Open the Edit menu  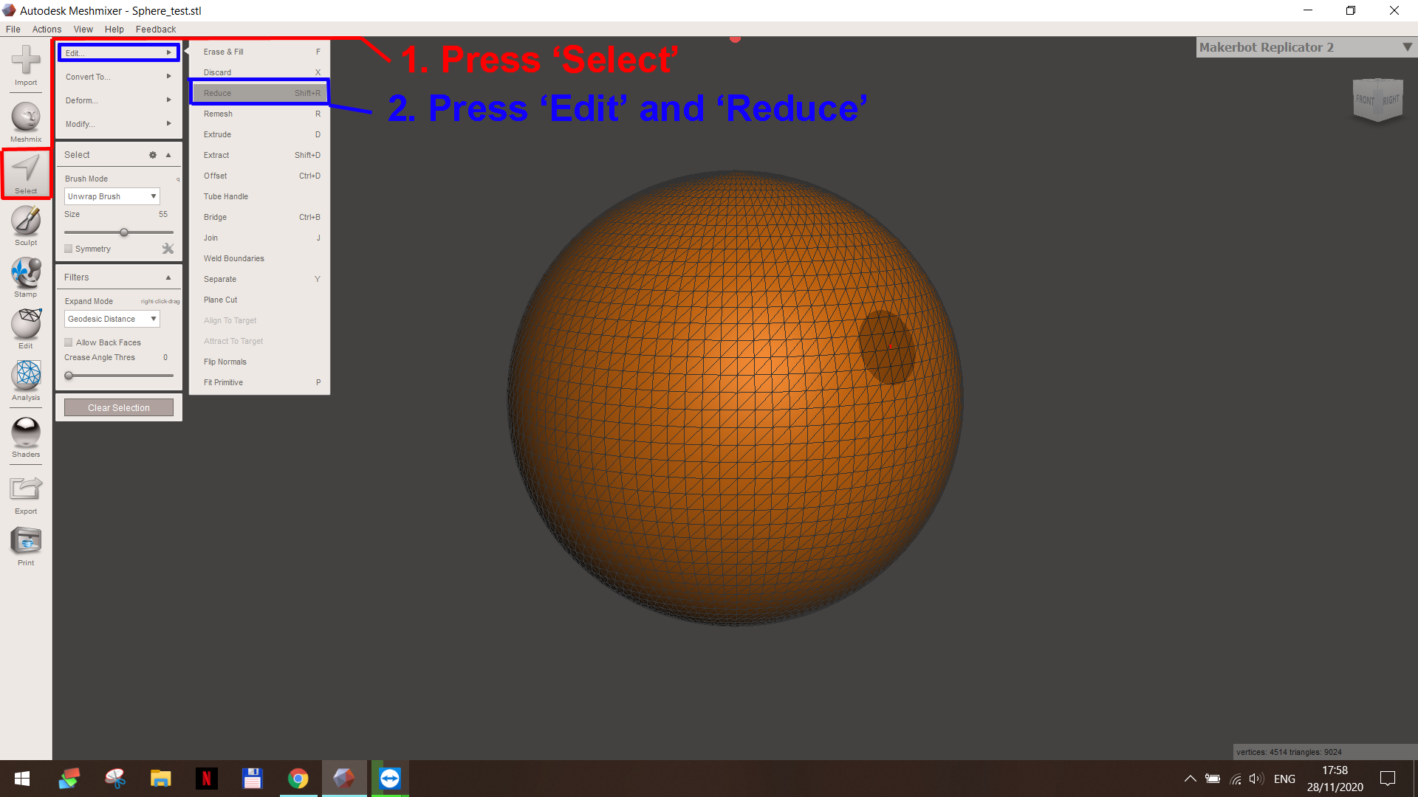(x=115, y=52)
